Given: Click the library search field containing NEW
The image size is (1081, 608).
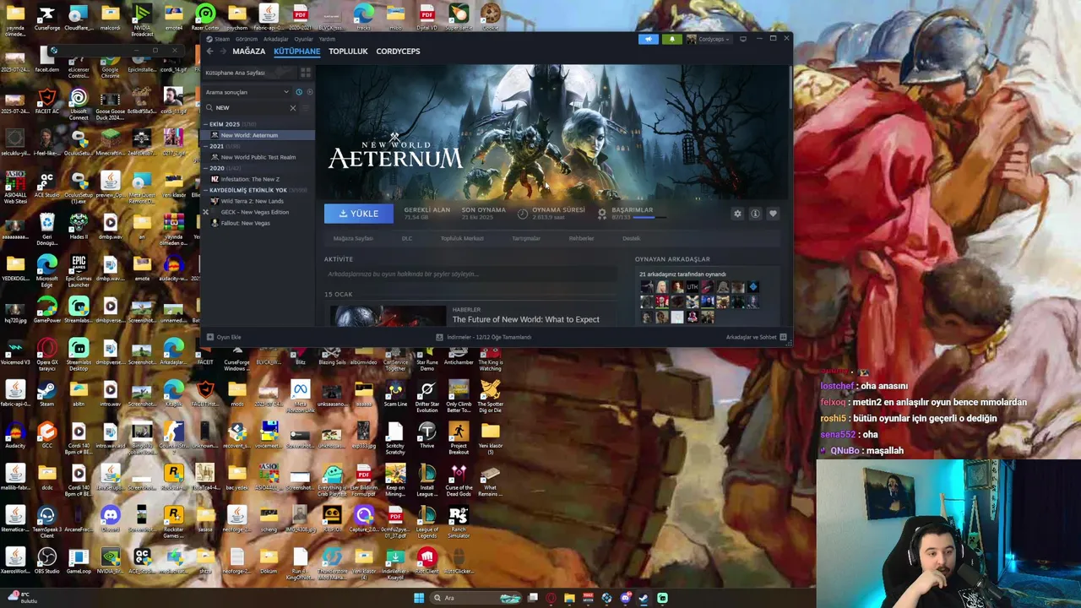Looking at the screenshot, I should click(x=251, y=107).
